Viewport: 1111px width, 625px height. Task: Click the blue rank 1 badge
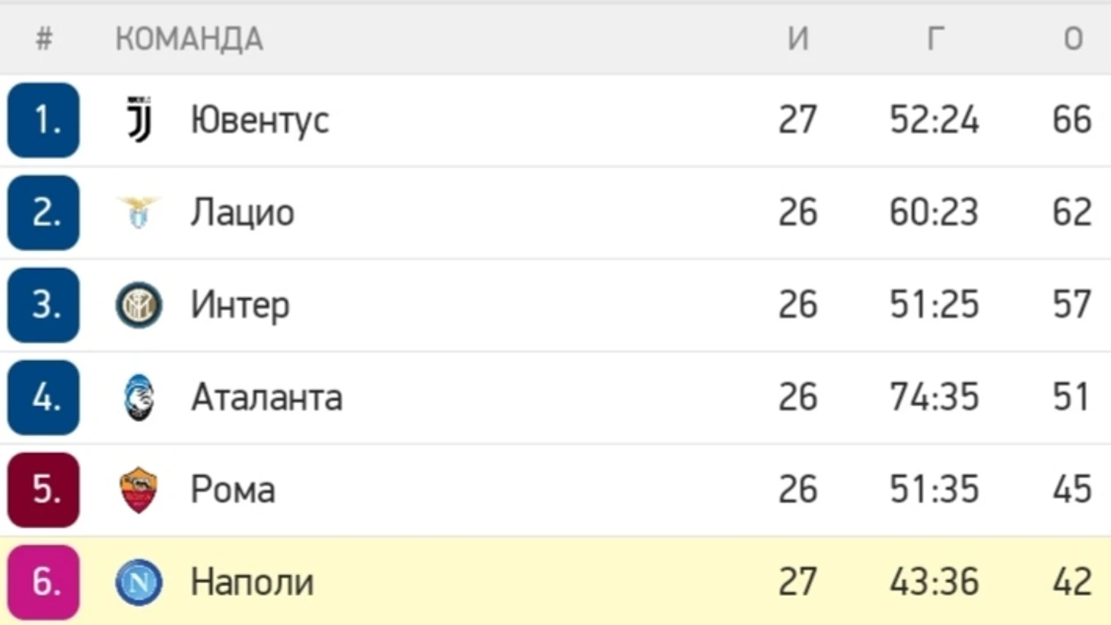43,120
